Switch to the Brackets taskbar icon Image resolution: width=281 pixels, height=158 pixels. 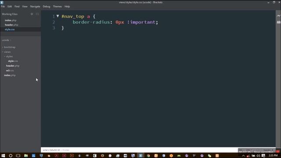point(140,156)
